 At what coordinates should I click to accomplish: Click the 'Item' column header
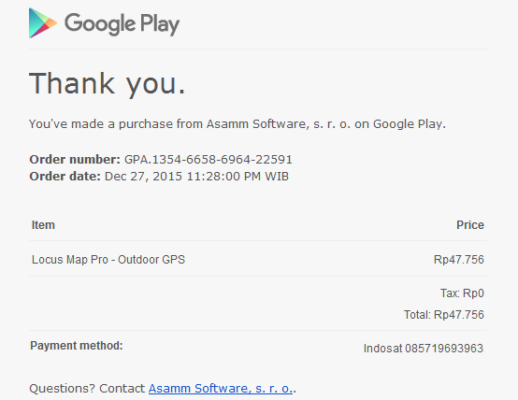(x=43, y=225)
